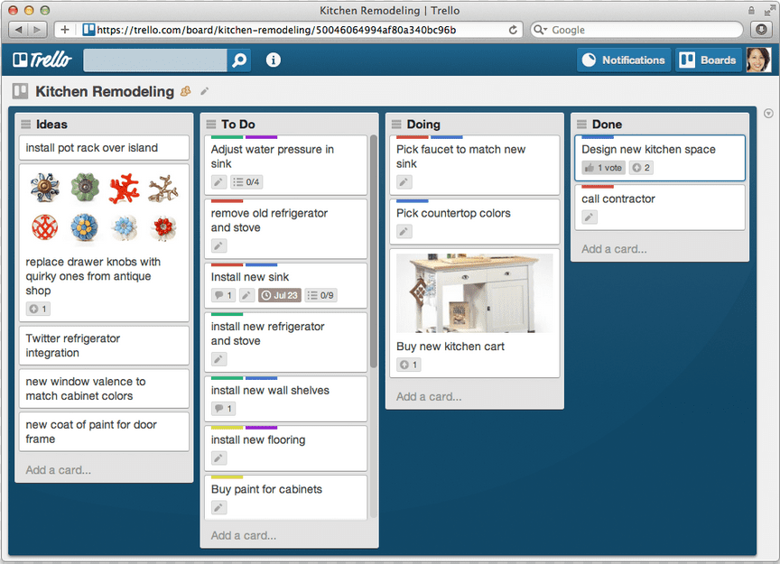
Task: Click the Trello search input field
Action: click(x=155, y=60)
